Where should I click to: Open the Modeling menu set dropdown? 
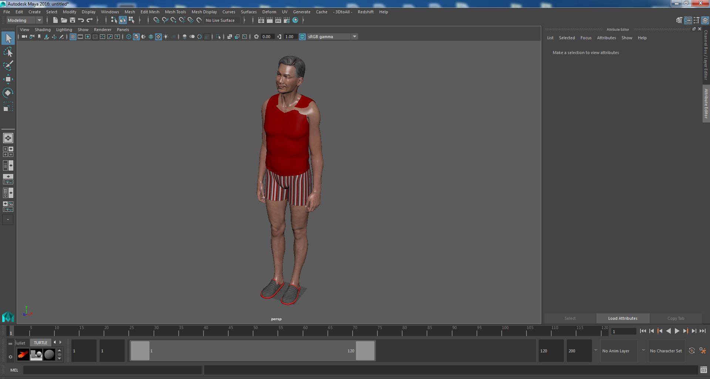pyautogui.click(x=24, y=20)
